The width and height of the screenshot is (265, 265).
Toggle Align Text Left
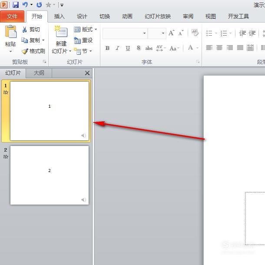209,48
